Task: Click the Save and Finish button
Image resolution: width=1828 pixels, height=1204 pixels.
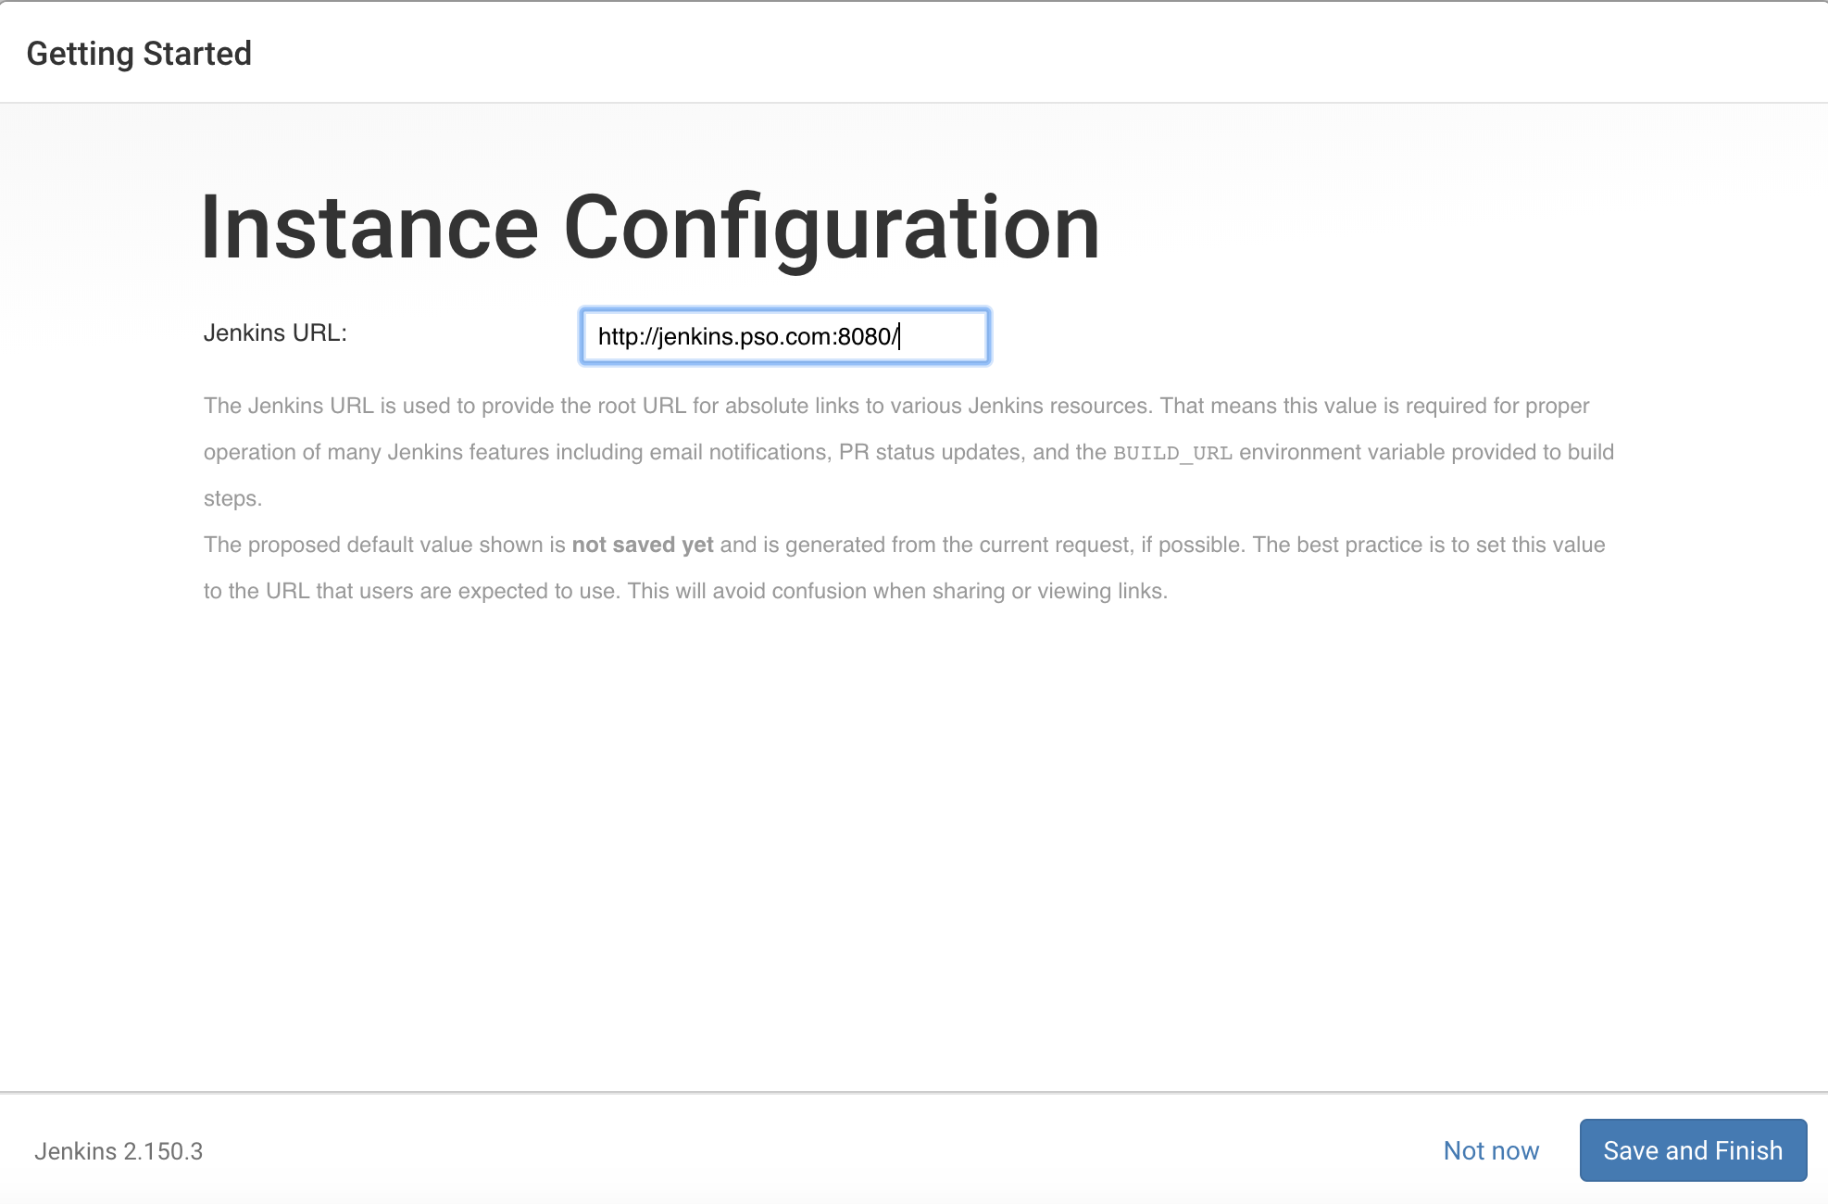Action: click(x=1693, y=1150)
